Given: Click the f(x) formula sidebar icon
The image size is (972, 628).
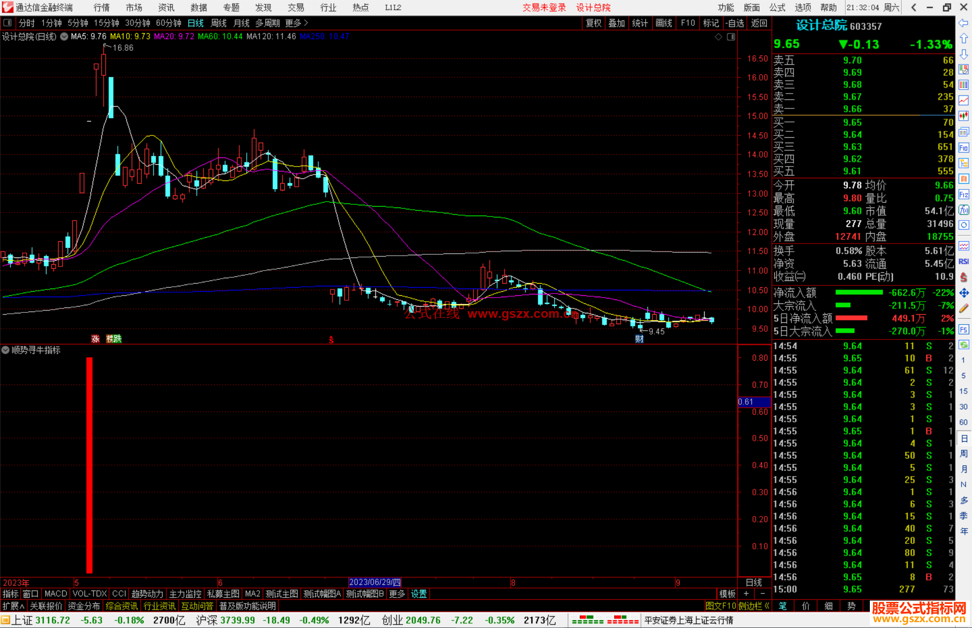Looking at the screenshot, I should [963, 210].
